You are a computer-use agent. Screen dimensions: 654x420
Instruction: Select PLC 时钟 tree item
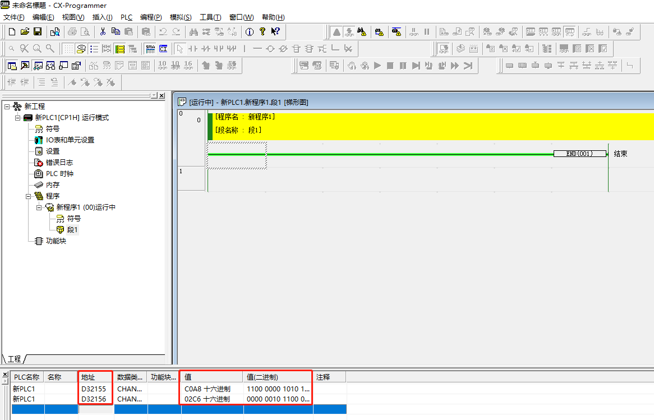point(59,174)
